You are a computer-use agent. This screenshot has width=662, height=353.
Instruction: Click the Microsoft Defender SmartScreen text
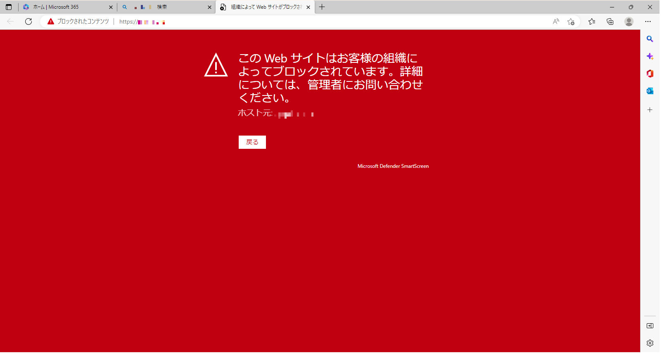[x=393, y=166]
